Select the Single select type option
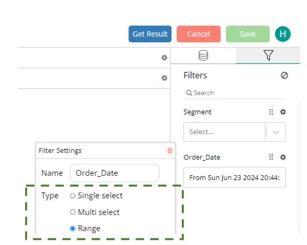 click(73, 196)
